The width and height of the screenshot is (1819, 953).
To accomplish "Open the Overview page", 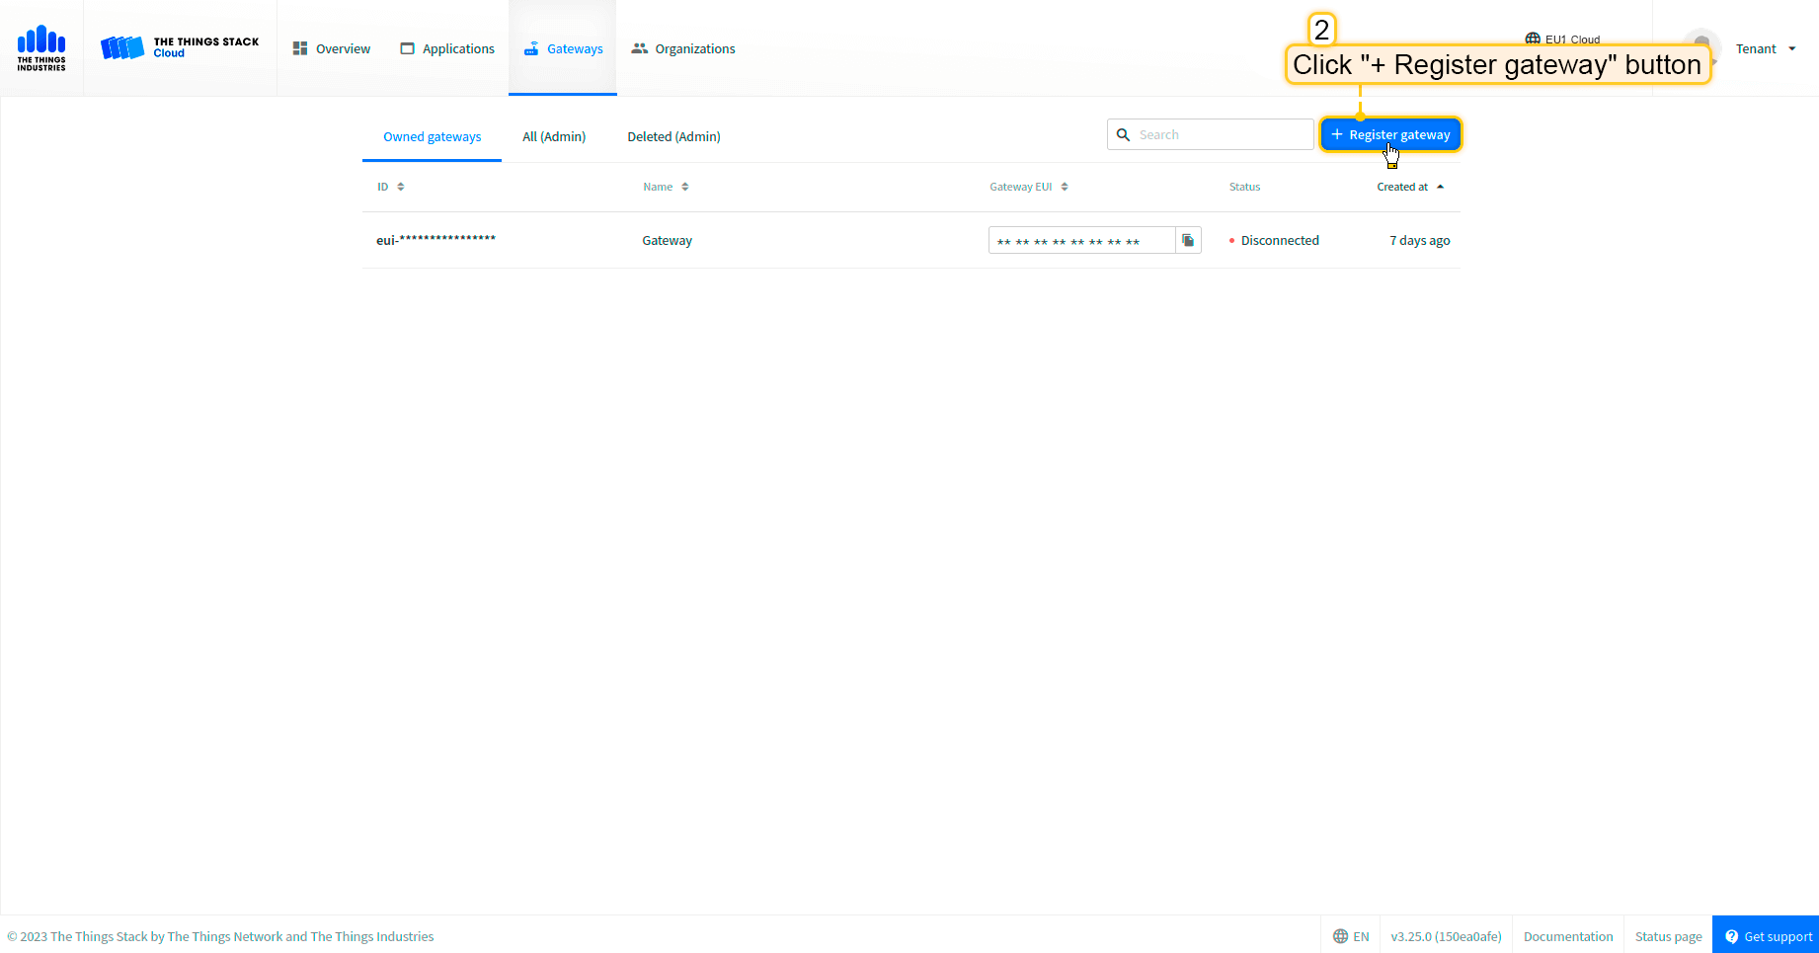I will [332, 48].
